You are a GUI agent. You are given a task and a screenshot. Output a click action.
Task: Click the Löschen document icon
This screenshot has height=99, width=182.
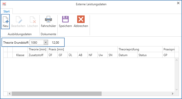[33, 19]
